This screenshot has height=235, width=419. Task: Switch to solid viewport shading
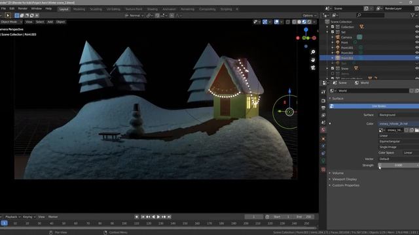[x=299, y=22]
